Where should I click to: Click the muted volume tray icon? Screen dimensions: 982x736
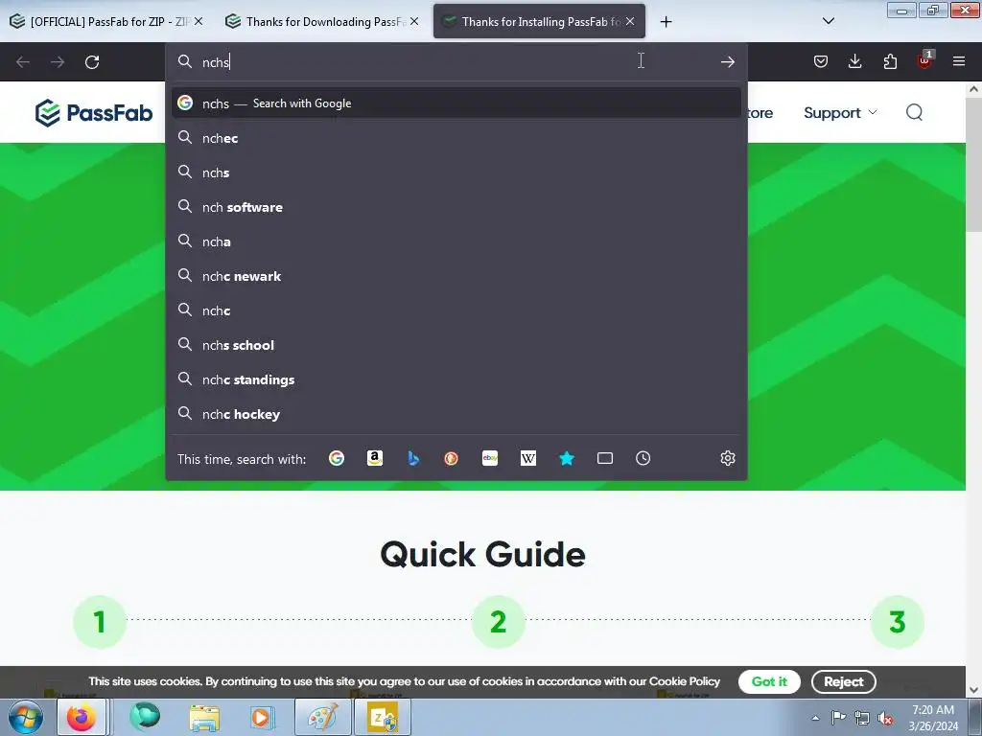[x=885, y=719]
